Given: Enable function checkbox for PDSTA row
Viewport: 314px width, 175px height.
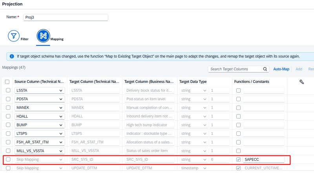Looking at the screenshot, I should 238,99.
